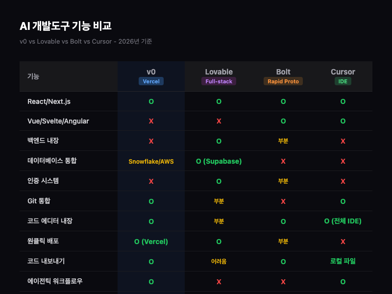Click the green O for Lovable's 백엔드 내장
Image resolution: width=392 pixels, height=294 pixels.
pos(219,141)
